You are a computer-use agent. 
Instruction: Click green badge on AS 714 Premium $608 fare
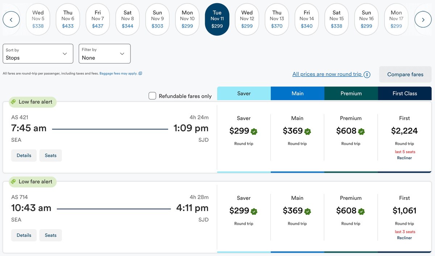coord(361,211)
